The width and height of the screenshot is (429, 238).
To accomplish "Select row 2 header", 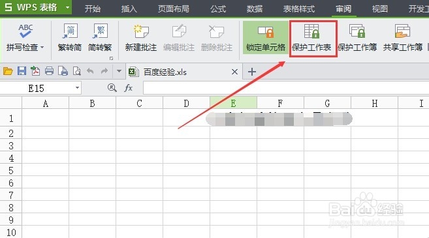I will coord(11,133).
